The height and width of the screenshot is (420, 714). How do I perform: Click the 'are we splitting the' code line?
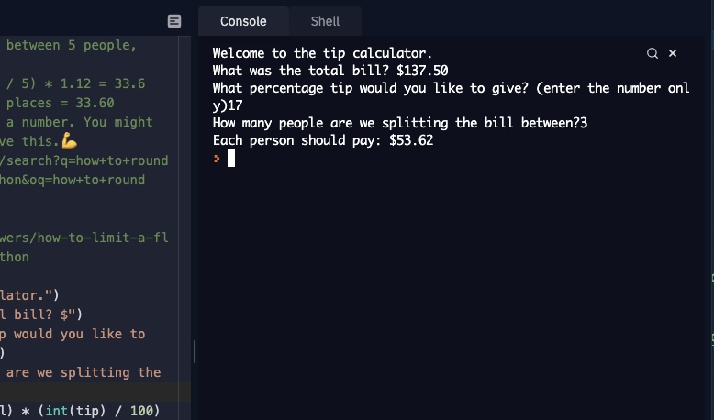tap(84, 372)
